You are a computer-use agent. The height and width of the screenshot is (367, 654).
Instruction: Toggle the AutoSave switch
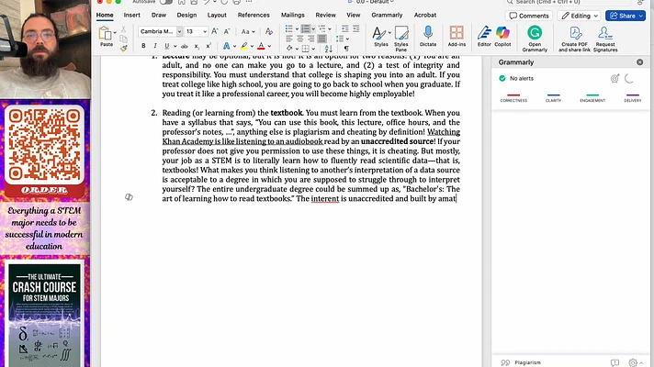click(165, 2)
